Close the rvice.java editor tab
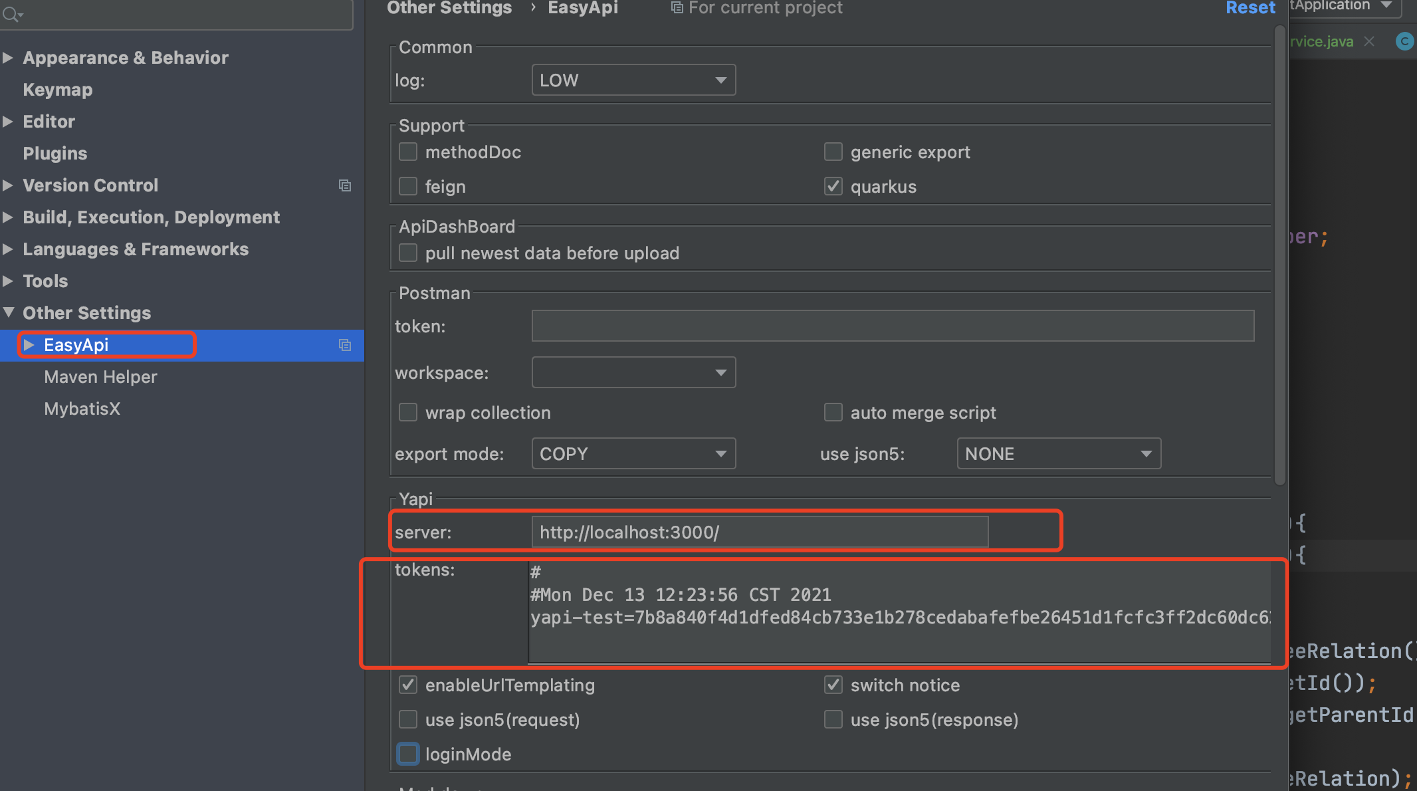Viewport: 1417px width, 791px height. 1370,41
